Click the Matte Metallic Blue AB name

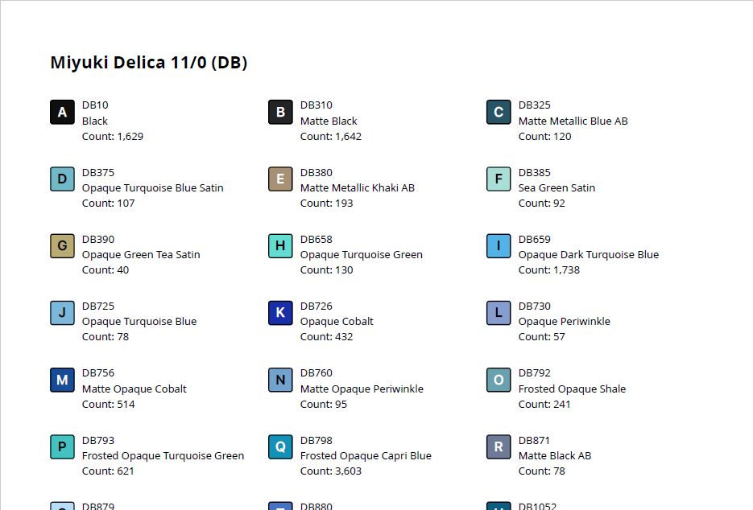[x=573, y=121]
